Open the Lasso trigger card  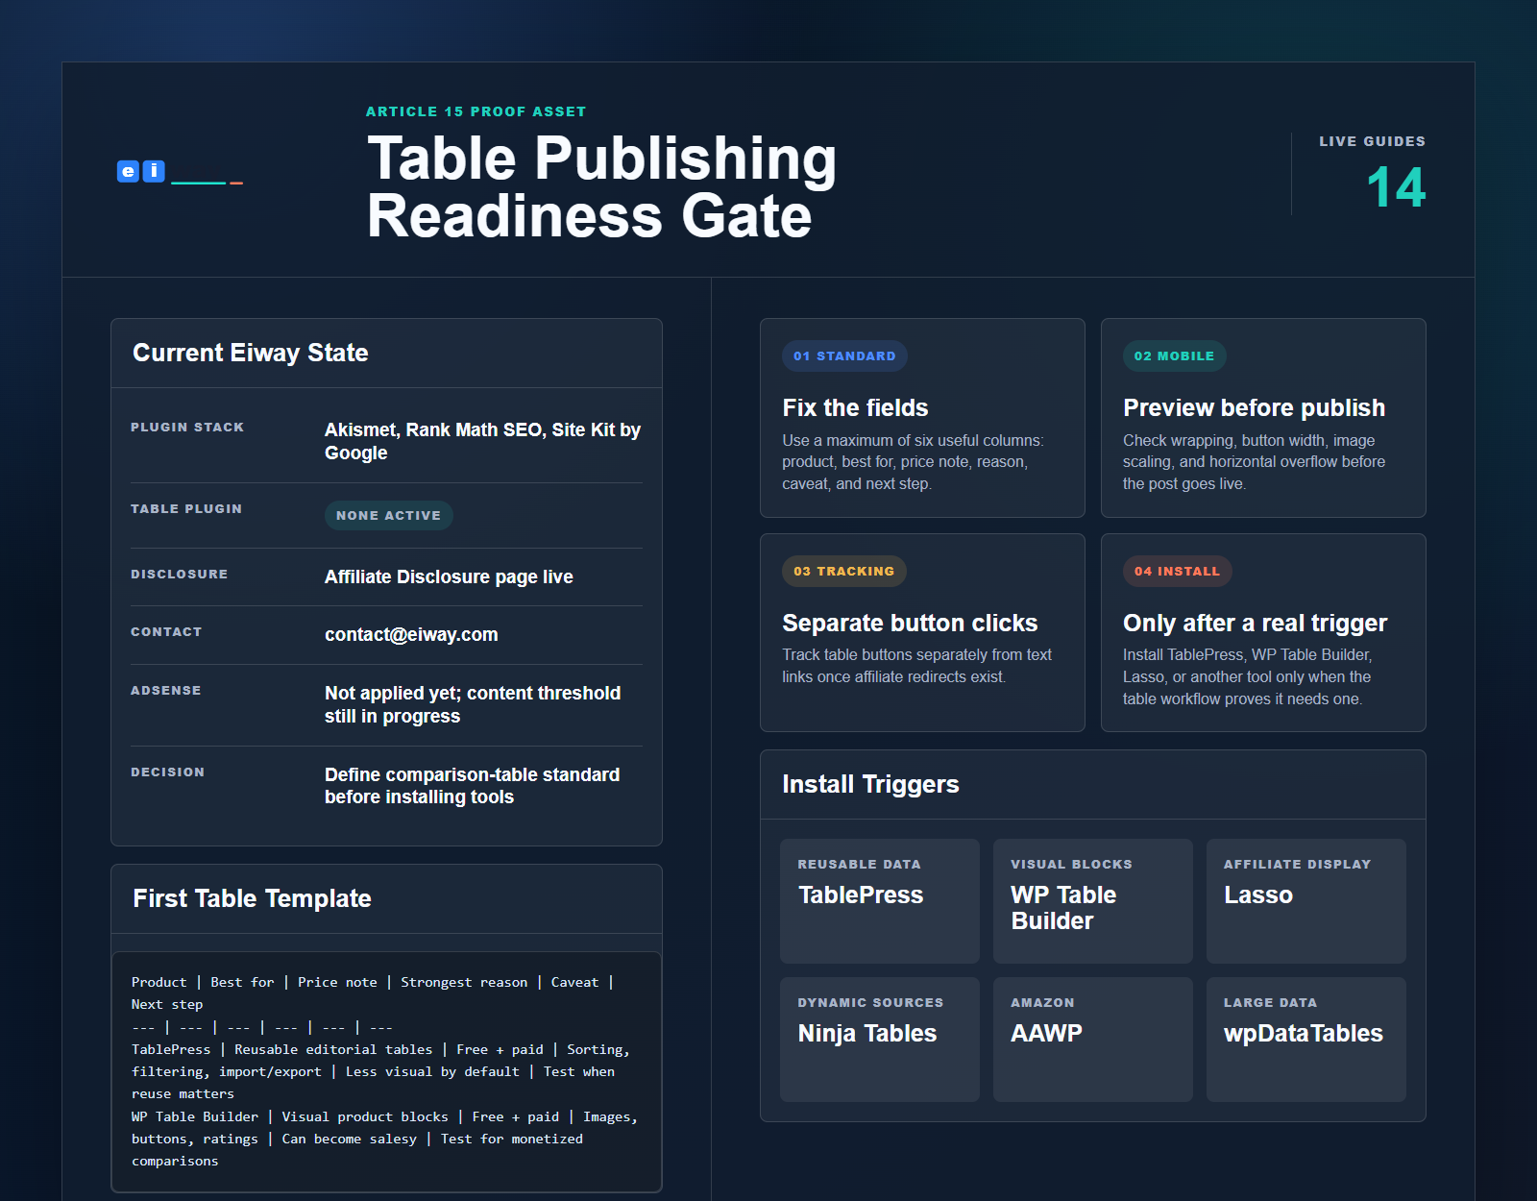1306,901
